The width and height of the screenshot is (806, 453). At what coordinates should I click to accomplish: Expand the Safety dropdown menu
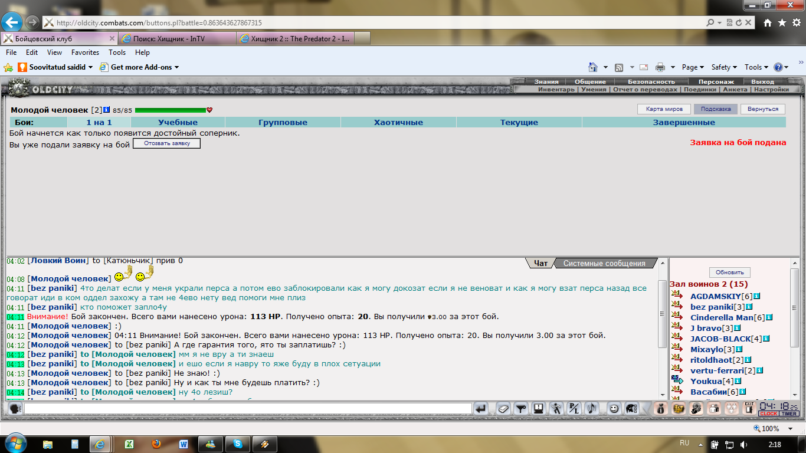coord(724,67)
